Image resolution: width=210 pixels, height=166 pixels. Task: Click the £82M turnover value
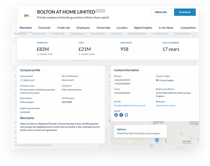tap(43, 49)
